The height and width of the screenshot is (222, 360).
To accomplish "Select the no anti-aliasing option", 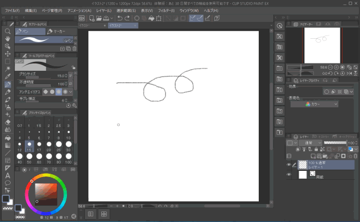I will pyautogui.click(x=46, y=92).
